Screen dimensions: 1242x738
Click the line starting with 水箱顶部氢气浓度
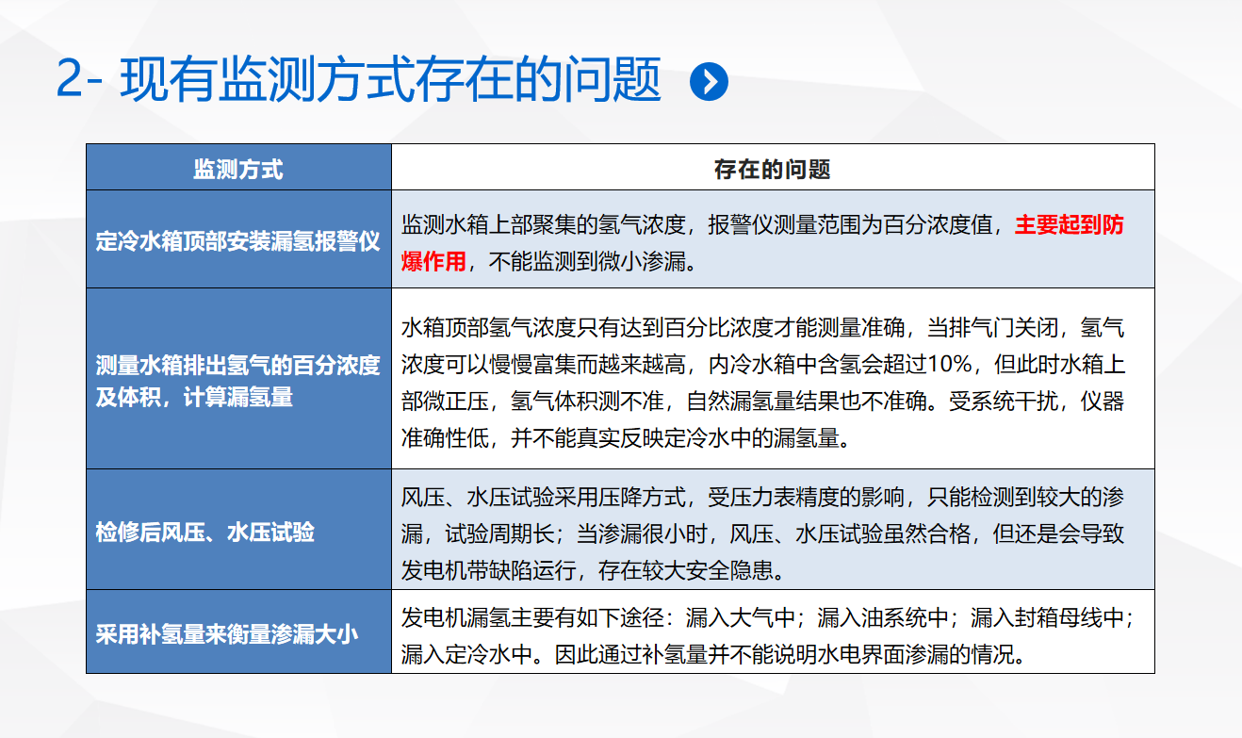coord(761,328)
